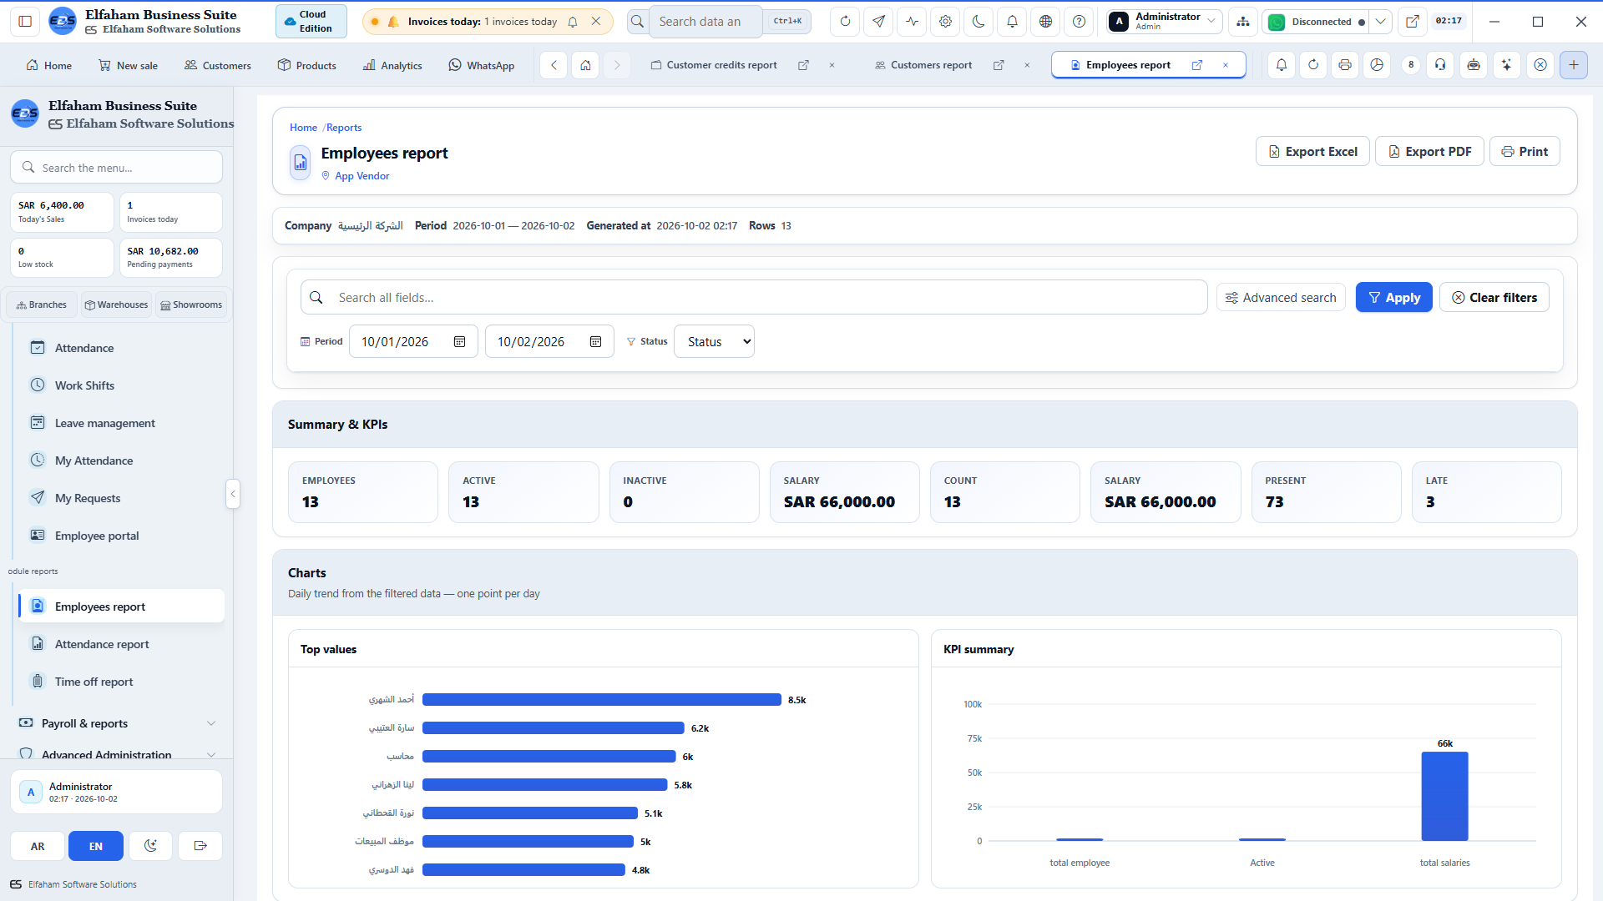Image resolution: width=1603 pixels, height=901 pixels.
Task: Click the printer icon in tab bar
Action: pyautogui.click(x=1344, y=65)
